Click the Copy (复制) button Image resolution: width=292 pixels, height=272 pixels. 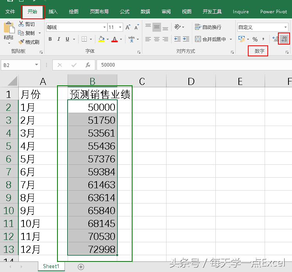pos(27,33)
